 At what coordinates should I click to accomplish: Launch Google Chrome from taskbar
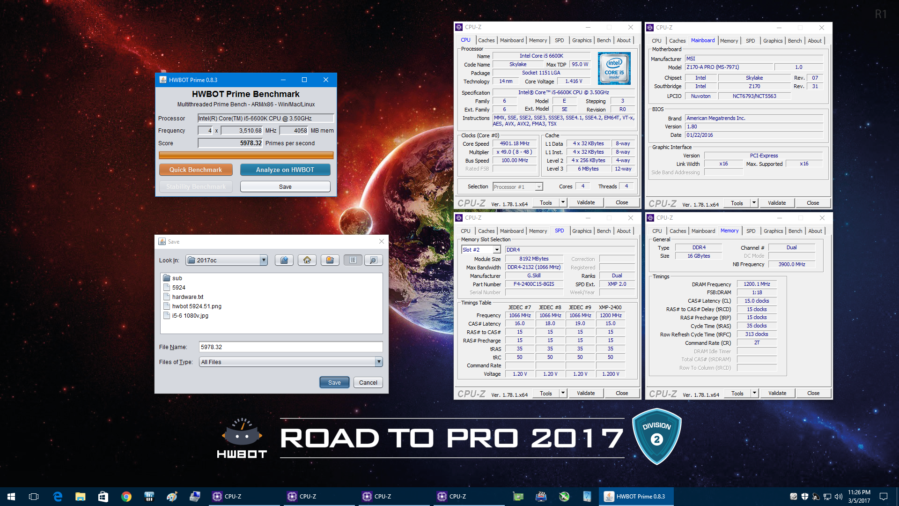pos(126,496)
